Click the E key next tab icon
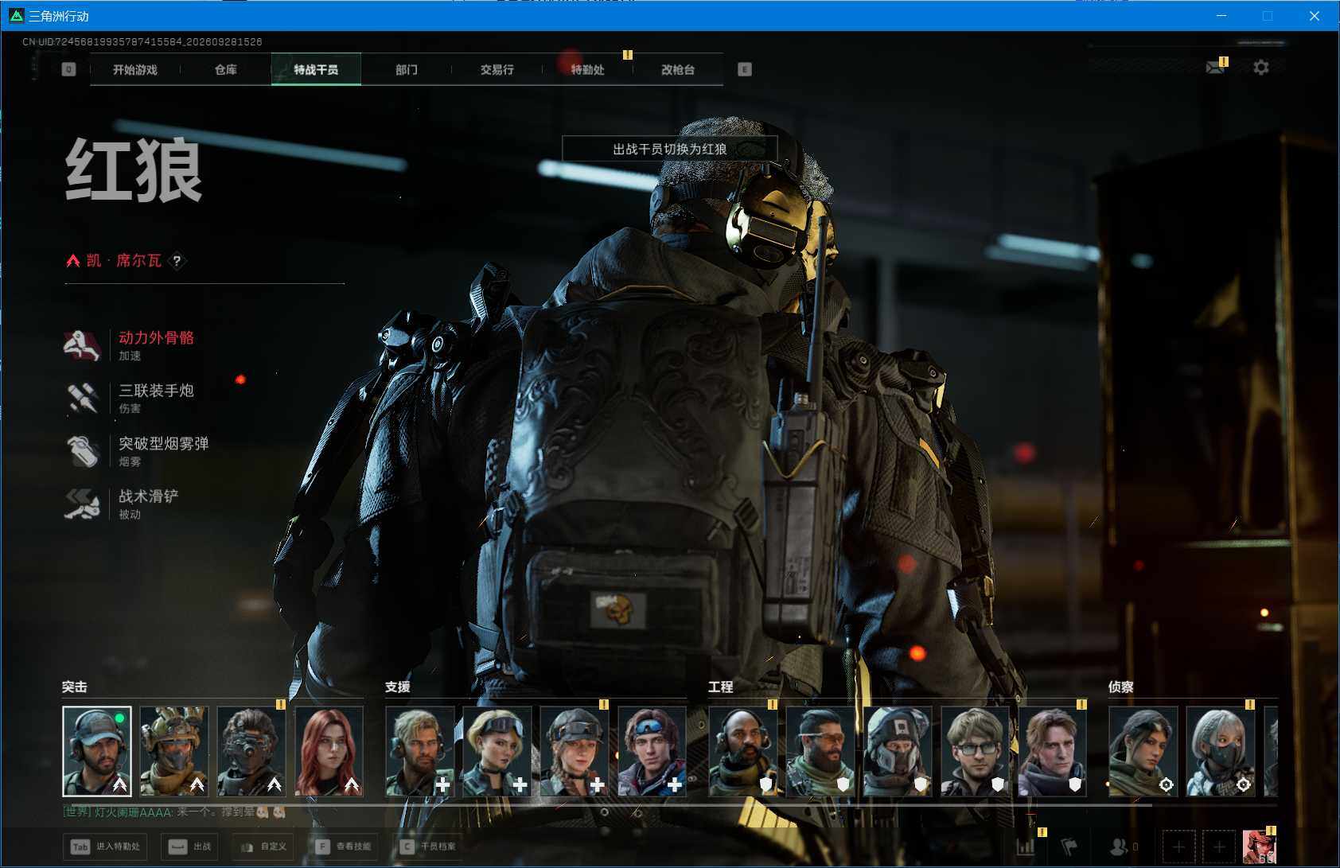This screenshot has width=1340, height=868. 745,69
